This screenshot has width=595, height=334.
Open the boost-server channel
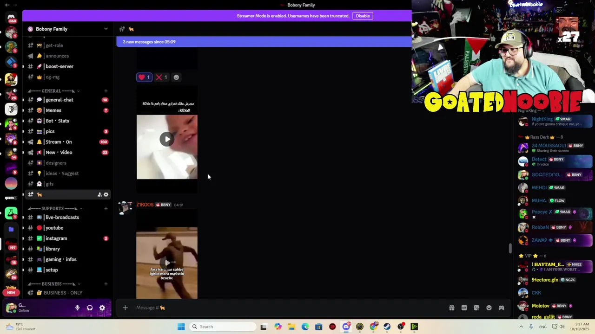tap(68, 66)
